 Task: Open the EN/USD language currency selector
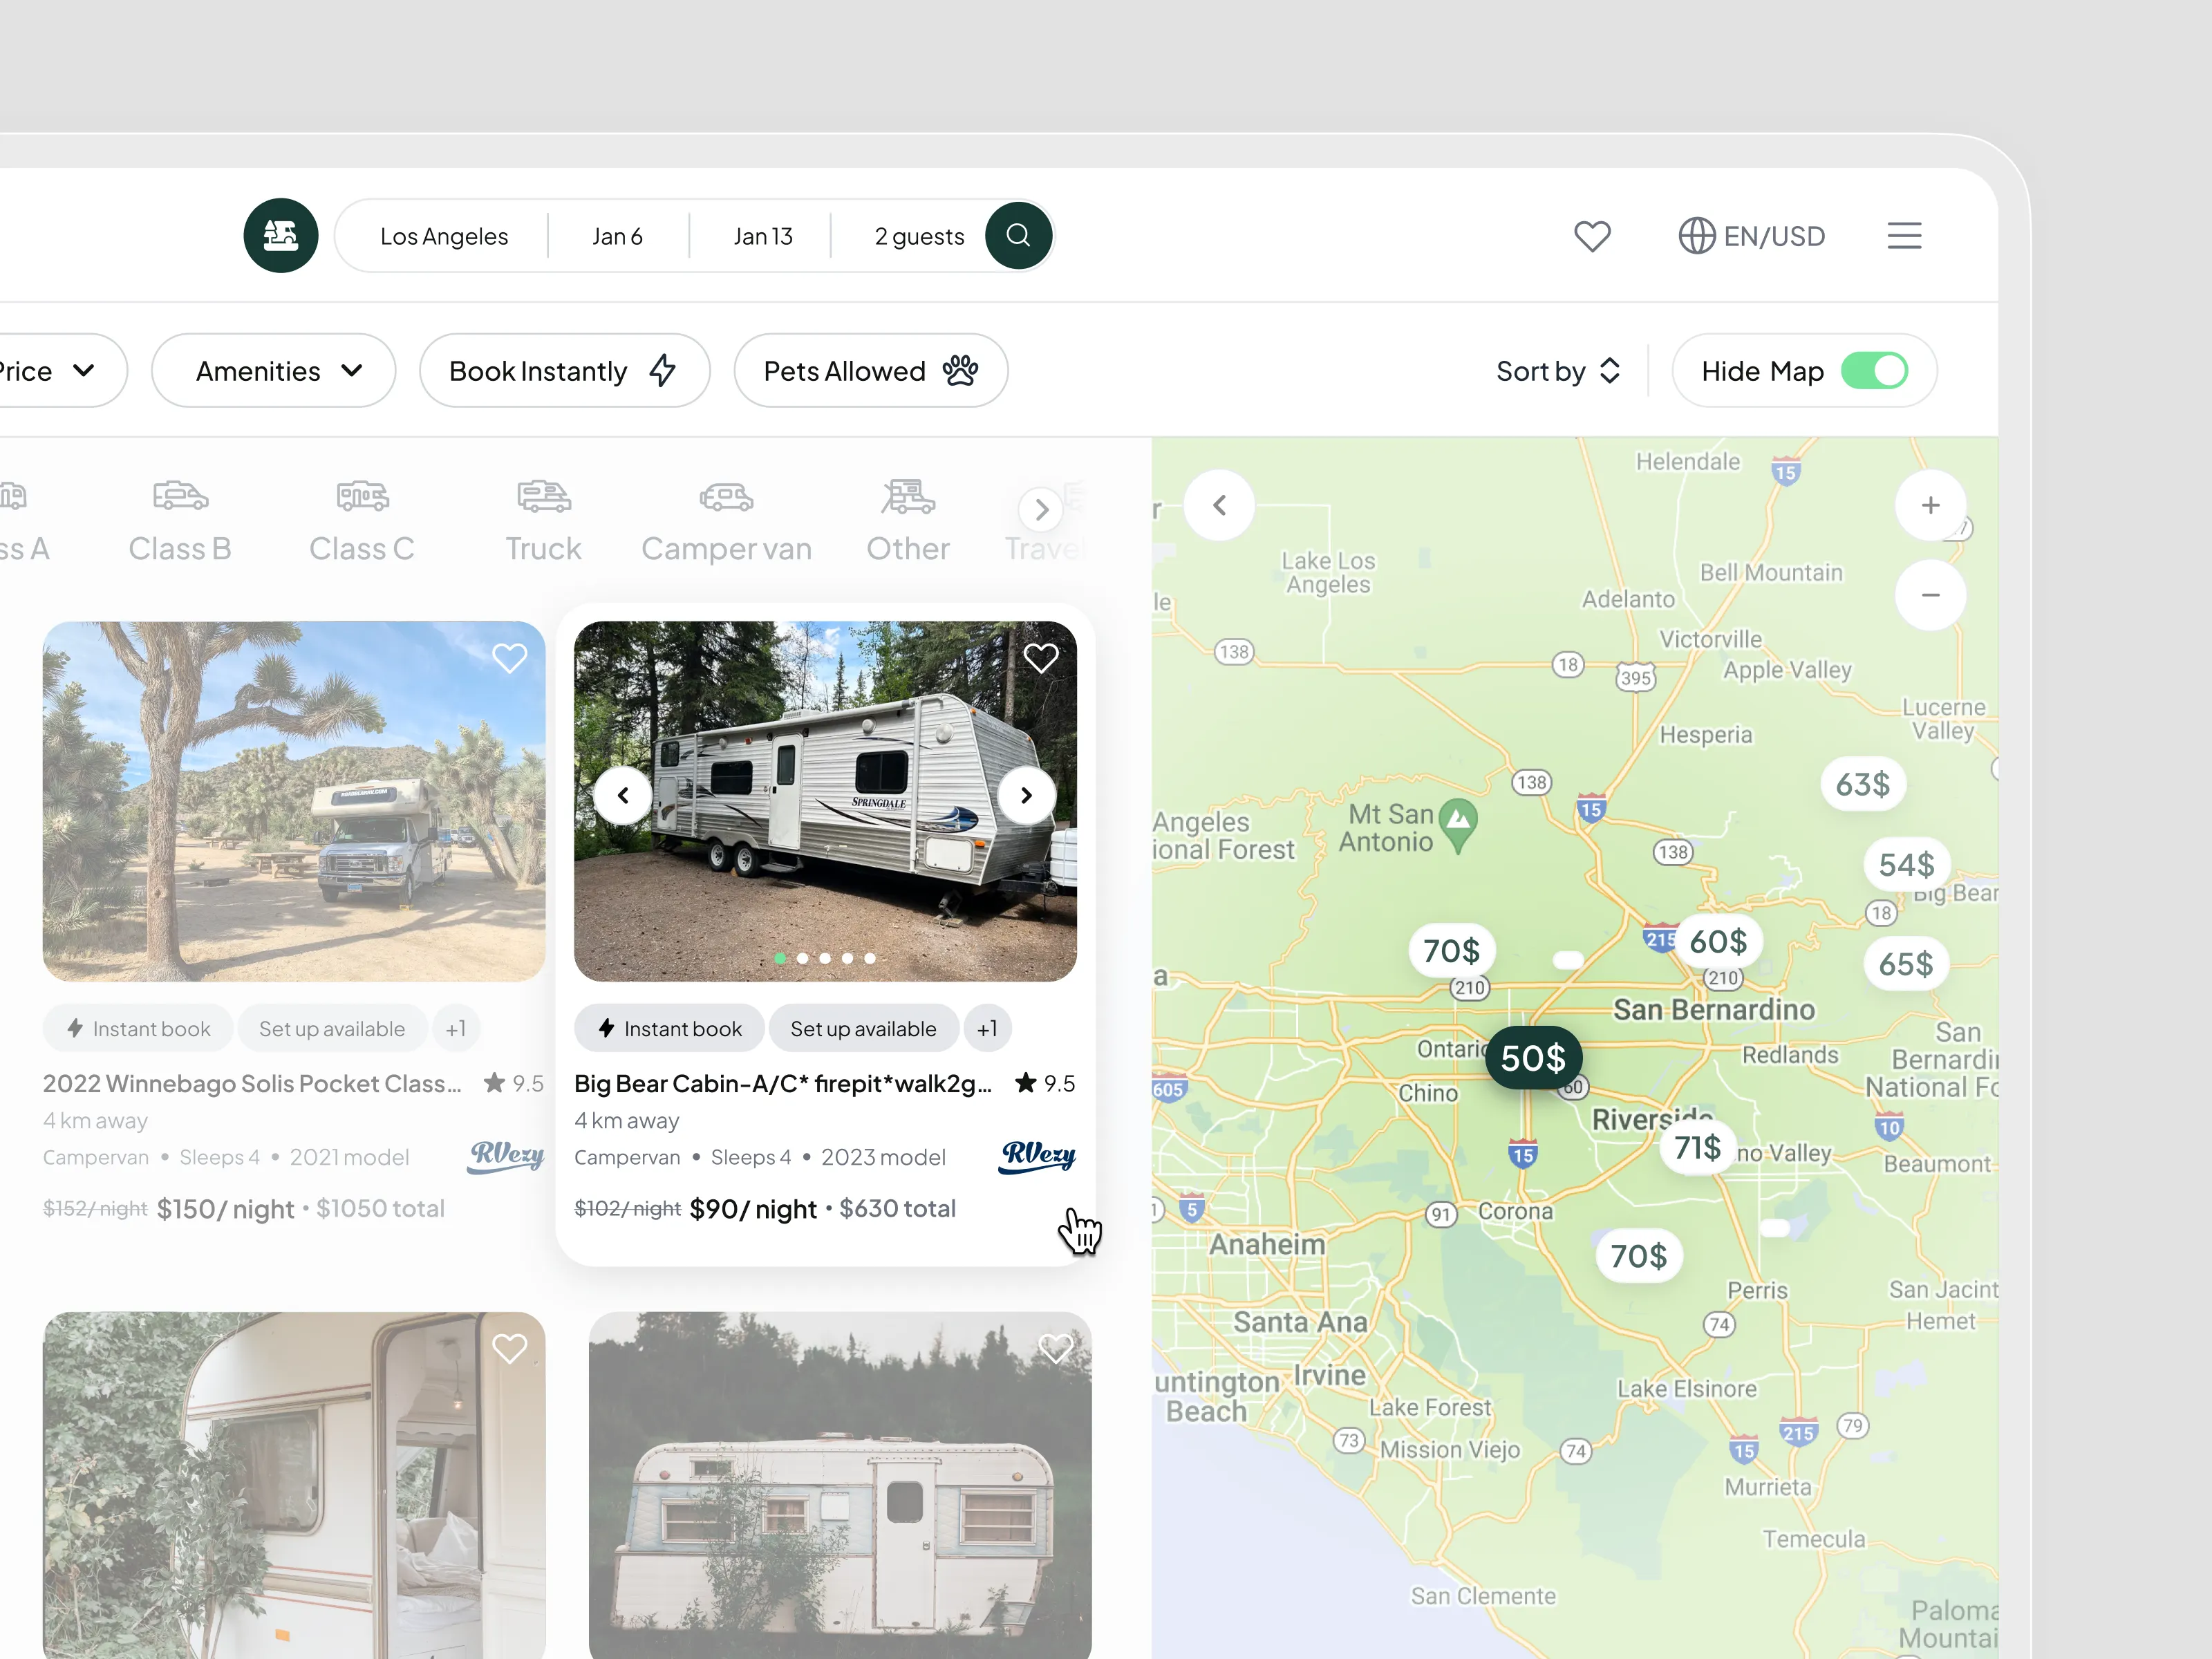[x=1752, y=236]
